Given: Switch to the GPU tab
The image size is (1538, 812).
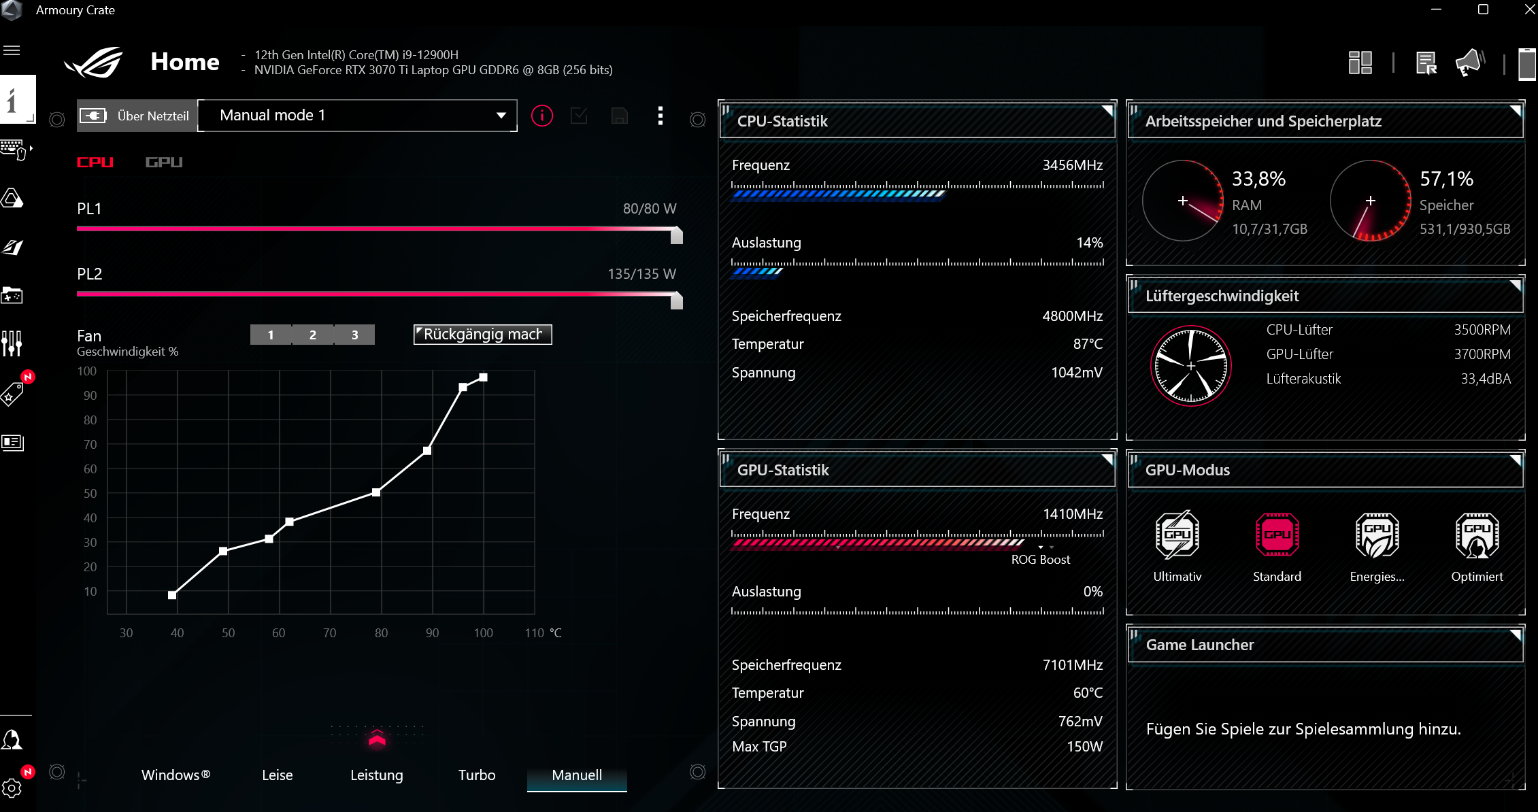Looking at the screenshot, I should 164,162.
